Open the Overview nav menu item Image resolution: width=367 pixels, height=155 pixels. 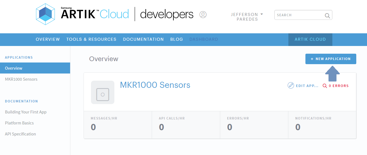pyautogui.click(x=48, y=39)
